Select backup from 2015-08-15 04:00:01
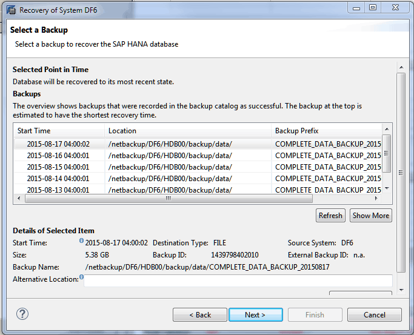The image size is (414, 335). [x=198, y=167]
